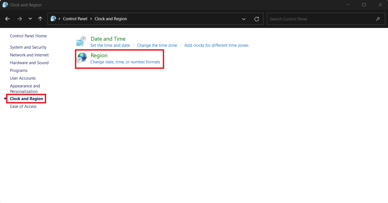
Task: Click Add clocks for different time zones
Action: (216, 45)
